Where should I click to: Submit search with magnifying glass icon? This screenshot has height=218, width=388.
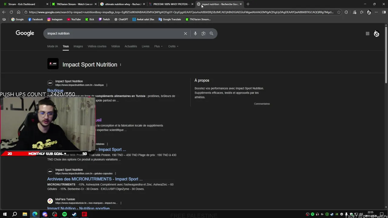tap(211, 34)
